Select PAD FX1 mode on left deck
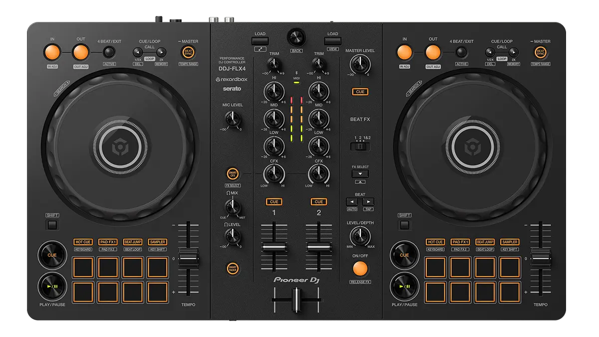This screenshot has height=337, width=599. (x=108, y=242)
